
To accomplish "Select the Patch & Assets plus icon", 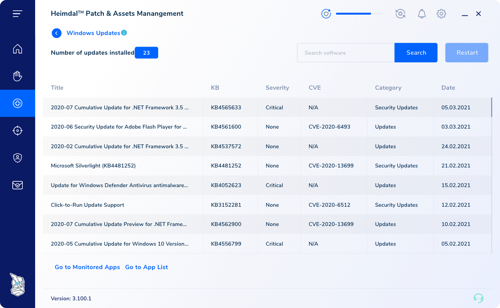I will tap(17, 103).
